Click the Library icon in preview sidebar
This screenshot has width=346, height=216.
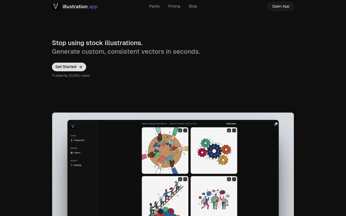[72, 153]
